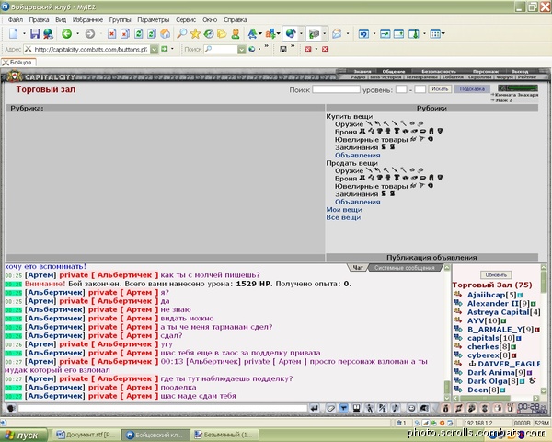
Task: Open the Все вещи link
Action: tap(343, 217)
